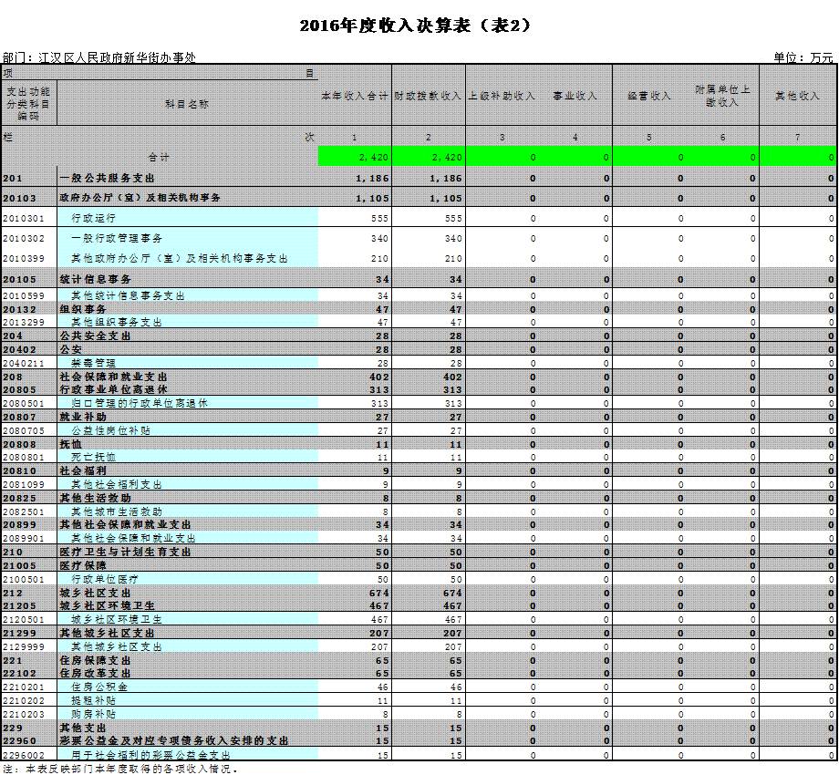Viewport: 839px width, 775px height.
Task: Select the 社会保障和就业支出 category
Action: pyautogui.click(x=113, y=377)
